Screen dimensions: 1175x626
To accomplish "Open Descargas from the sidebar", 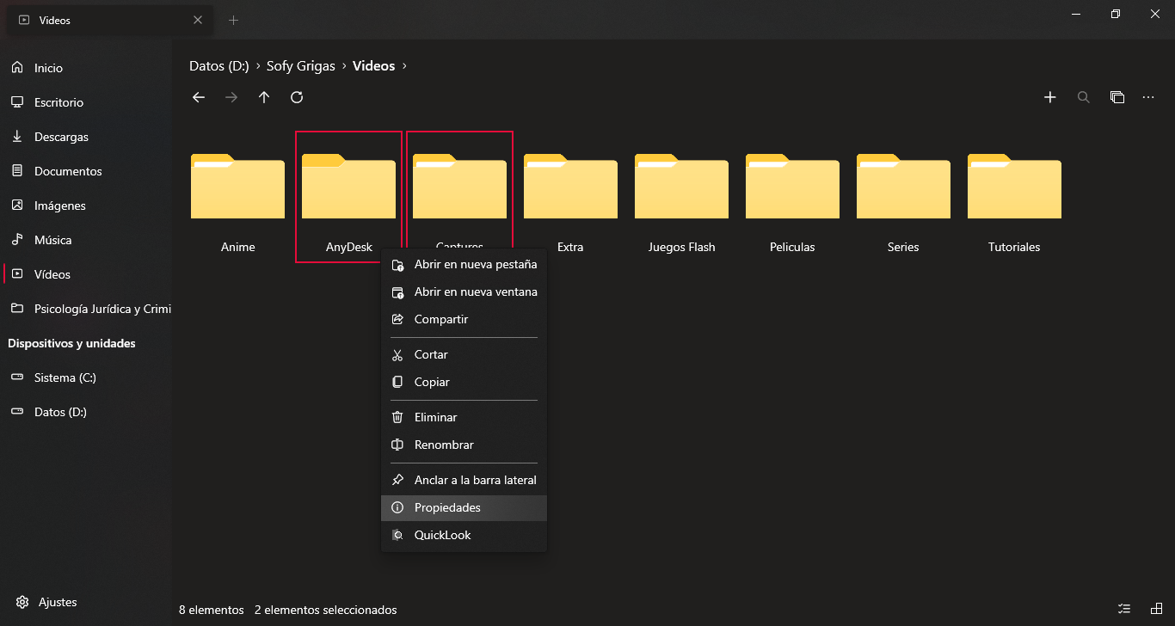I will [x=63, y=136].
